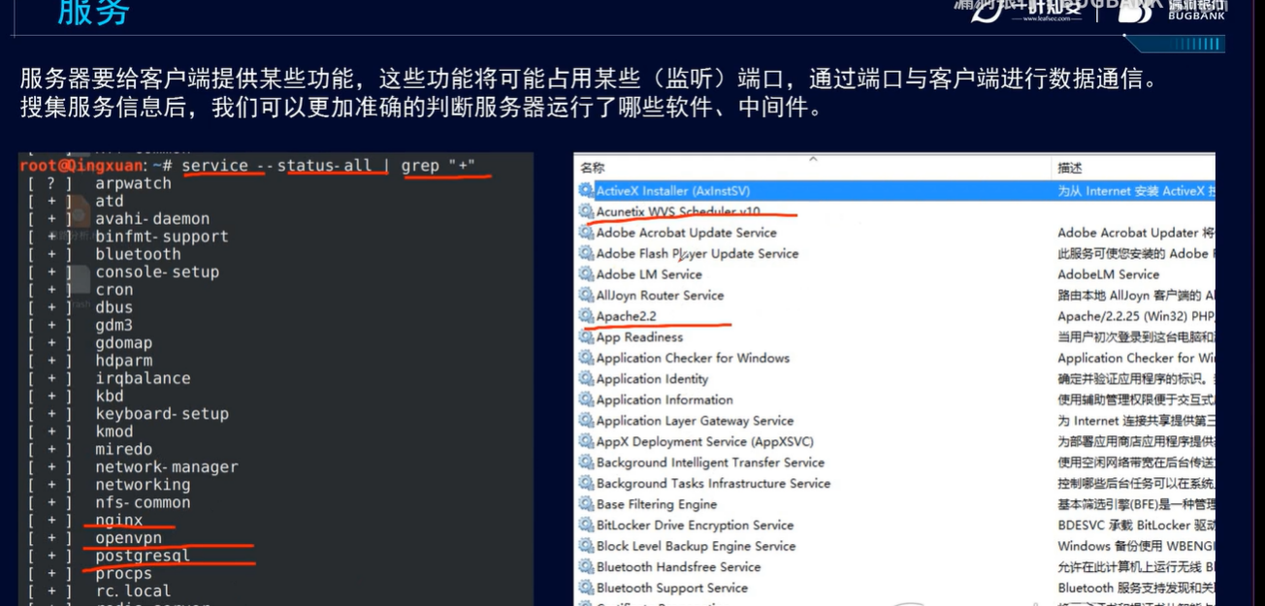Select Block Level Backup Engine Service row

(x=894, y=546)
